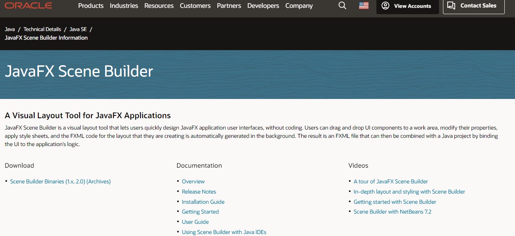Open the Partners menu
This screenshot has height=236, width=515.
point(229,5)
